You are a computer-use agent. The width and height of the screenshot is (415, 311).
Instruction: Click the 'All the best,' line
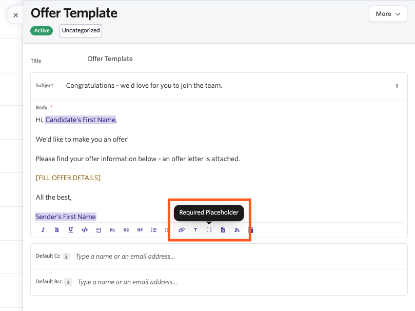click(54, 198)
